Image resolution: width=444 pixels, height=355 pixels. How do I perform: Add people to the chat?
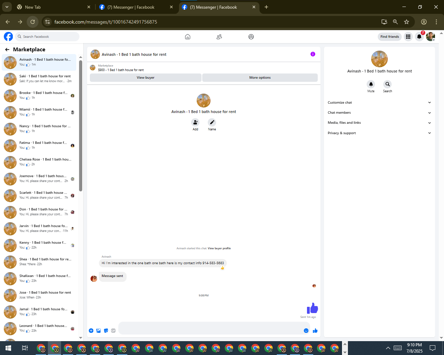tap(195, 122)
